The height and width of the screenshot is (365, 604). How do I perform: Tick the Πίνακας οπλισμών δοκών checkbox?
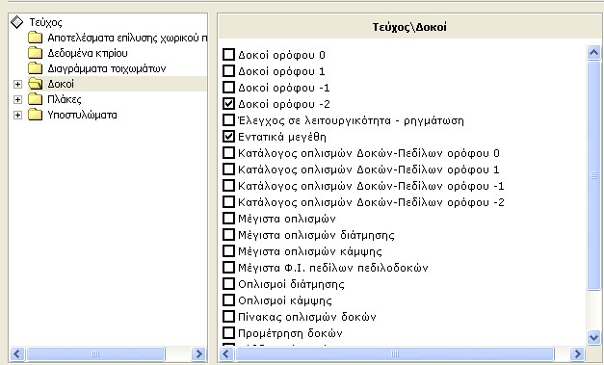tap(229, 317)
